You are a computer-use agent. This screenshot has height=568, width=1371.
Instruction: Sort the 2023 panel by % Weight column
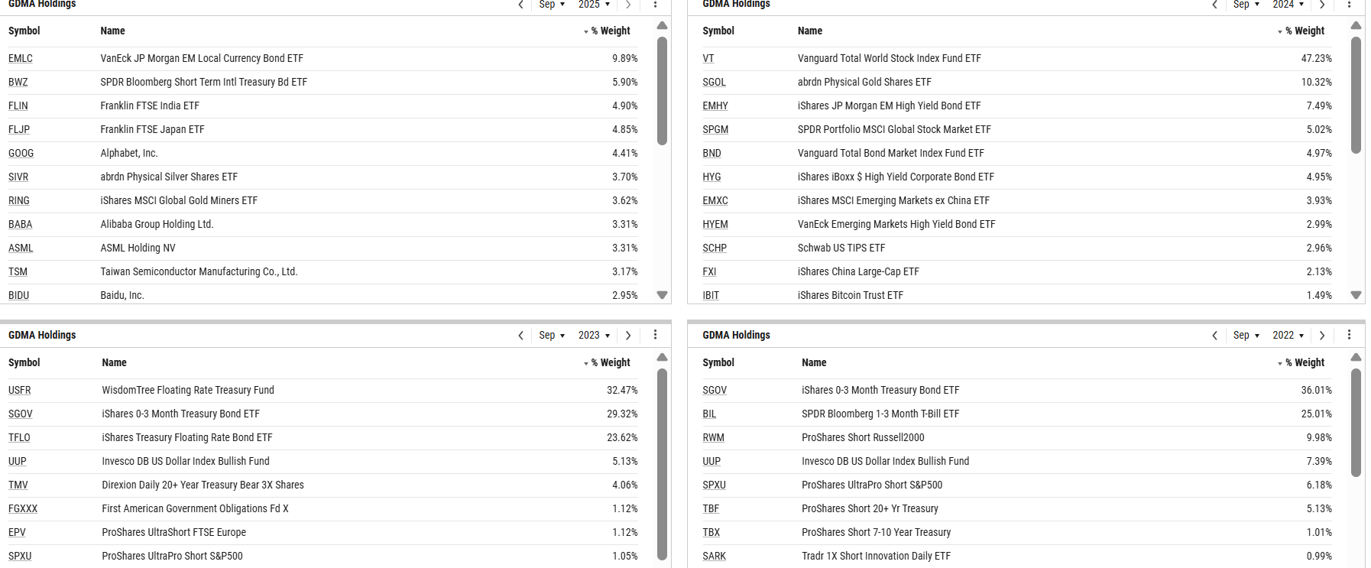point(610,363)
